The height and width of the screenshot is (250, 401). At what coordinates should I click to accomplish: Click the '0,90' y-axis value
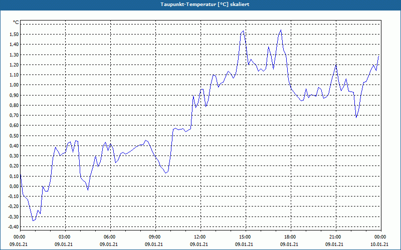[x=15, y=95]
